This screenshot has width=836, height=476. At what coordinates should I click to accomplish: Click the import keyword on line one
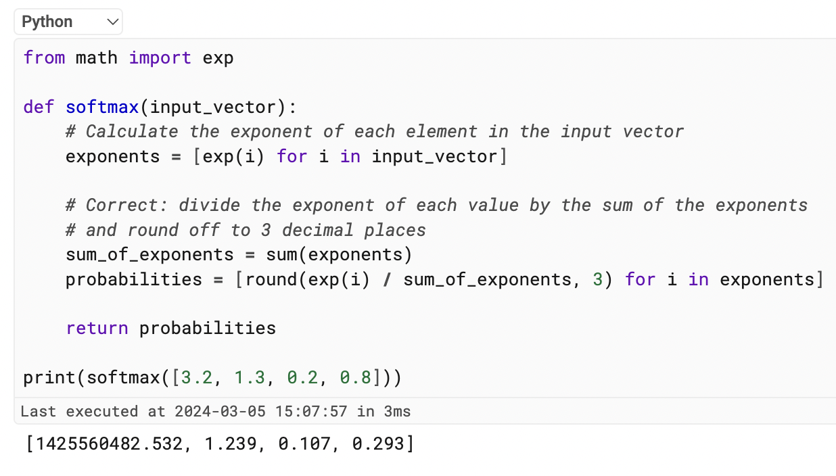click(160, 57)
